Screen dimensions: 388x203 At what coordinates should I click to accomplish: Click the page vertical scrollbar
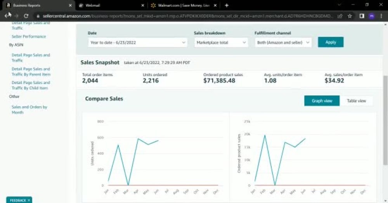coord(385,120)
